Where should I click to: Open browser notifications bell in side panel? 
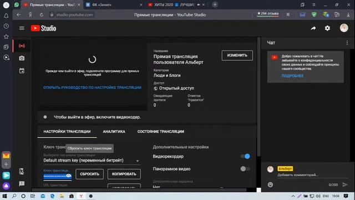[x=6, y=16]
